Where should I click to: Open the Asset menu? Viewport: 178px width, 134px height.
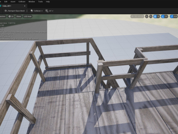pos(13,1)
